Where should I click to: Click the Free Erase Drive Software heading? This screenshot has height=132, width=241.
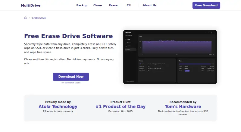point(68,36)
